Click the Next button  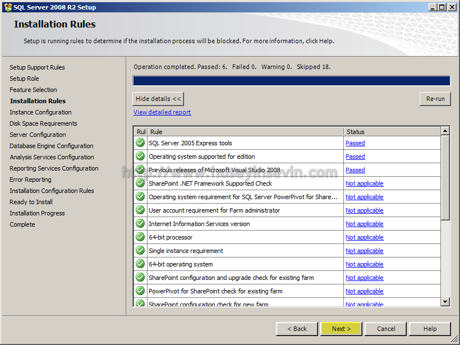[x=342, y=329]
